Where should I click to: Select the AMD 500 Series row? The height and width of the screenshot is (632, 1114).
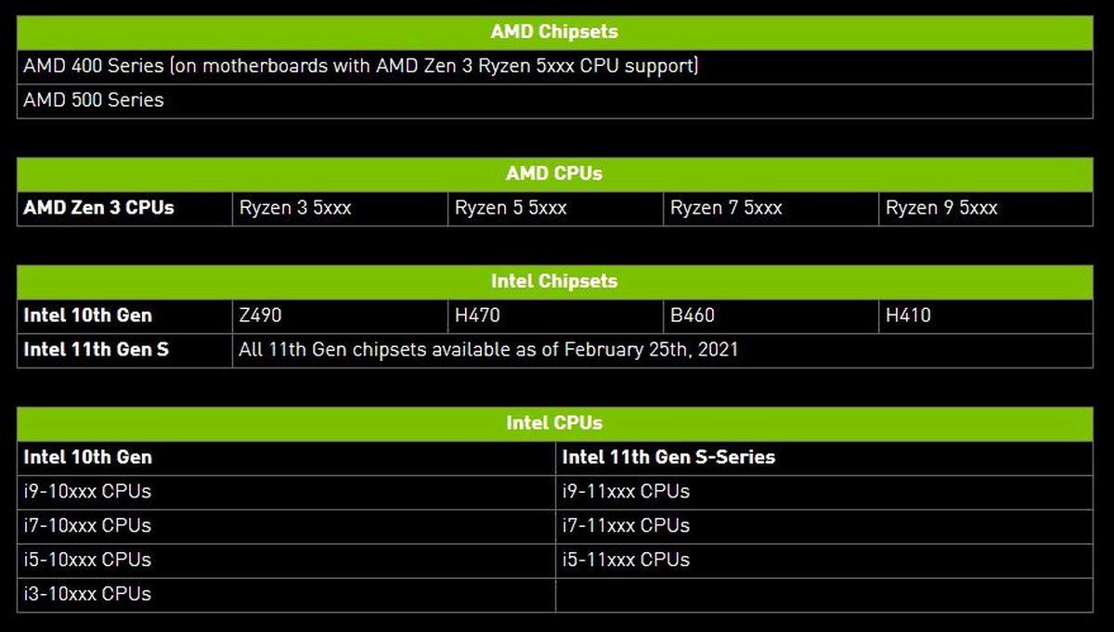[x=94, y=100]
